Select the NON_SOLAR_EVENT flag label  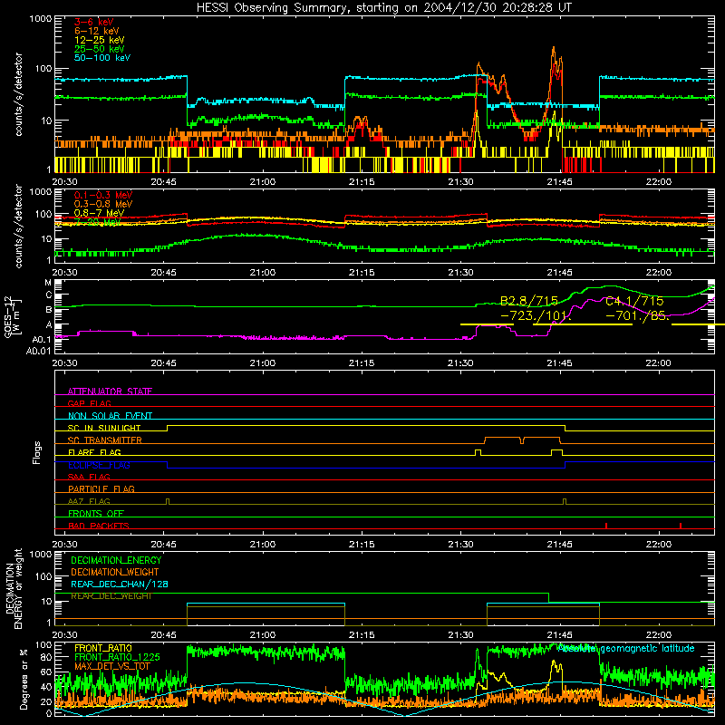click(110, 416)
